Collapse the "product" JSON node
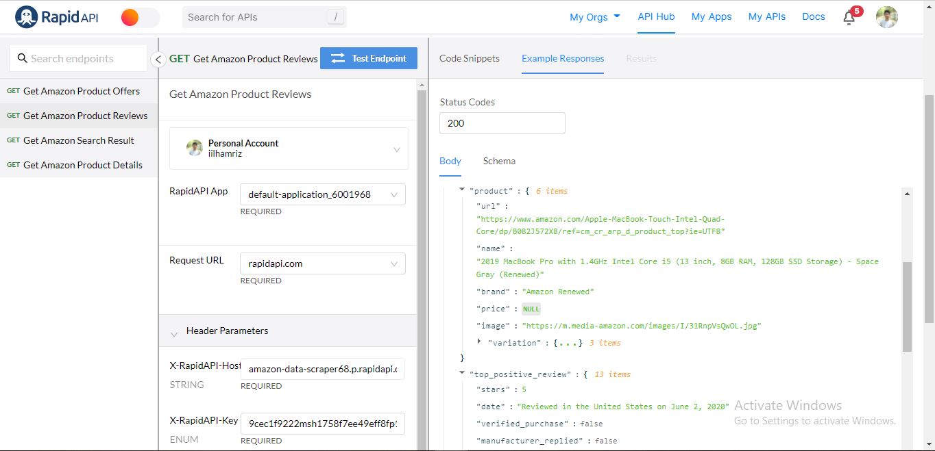 click(x=462, y=190)
